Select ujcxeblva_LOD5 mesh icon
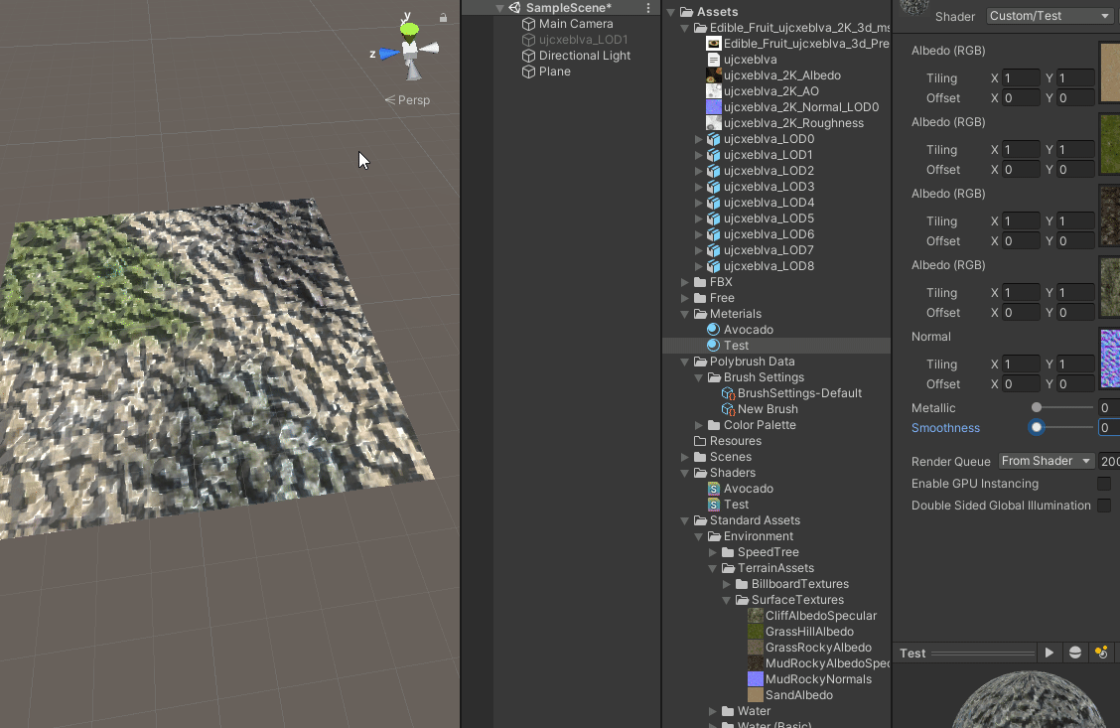 tap(714, 218)
